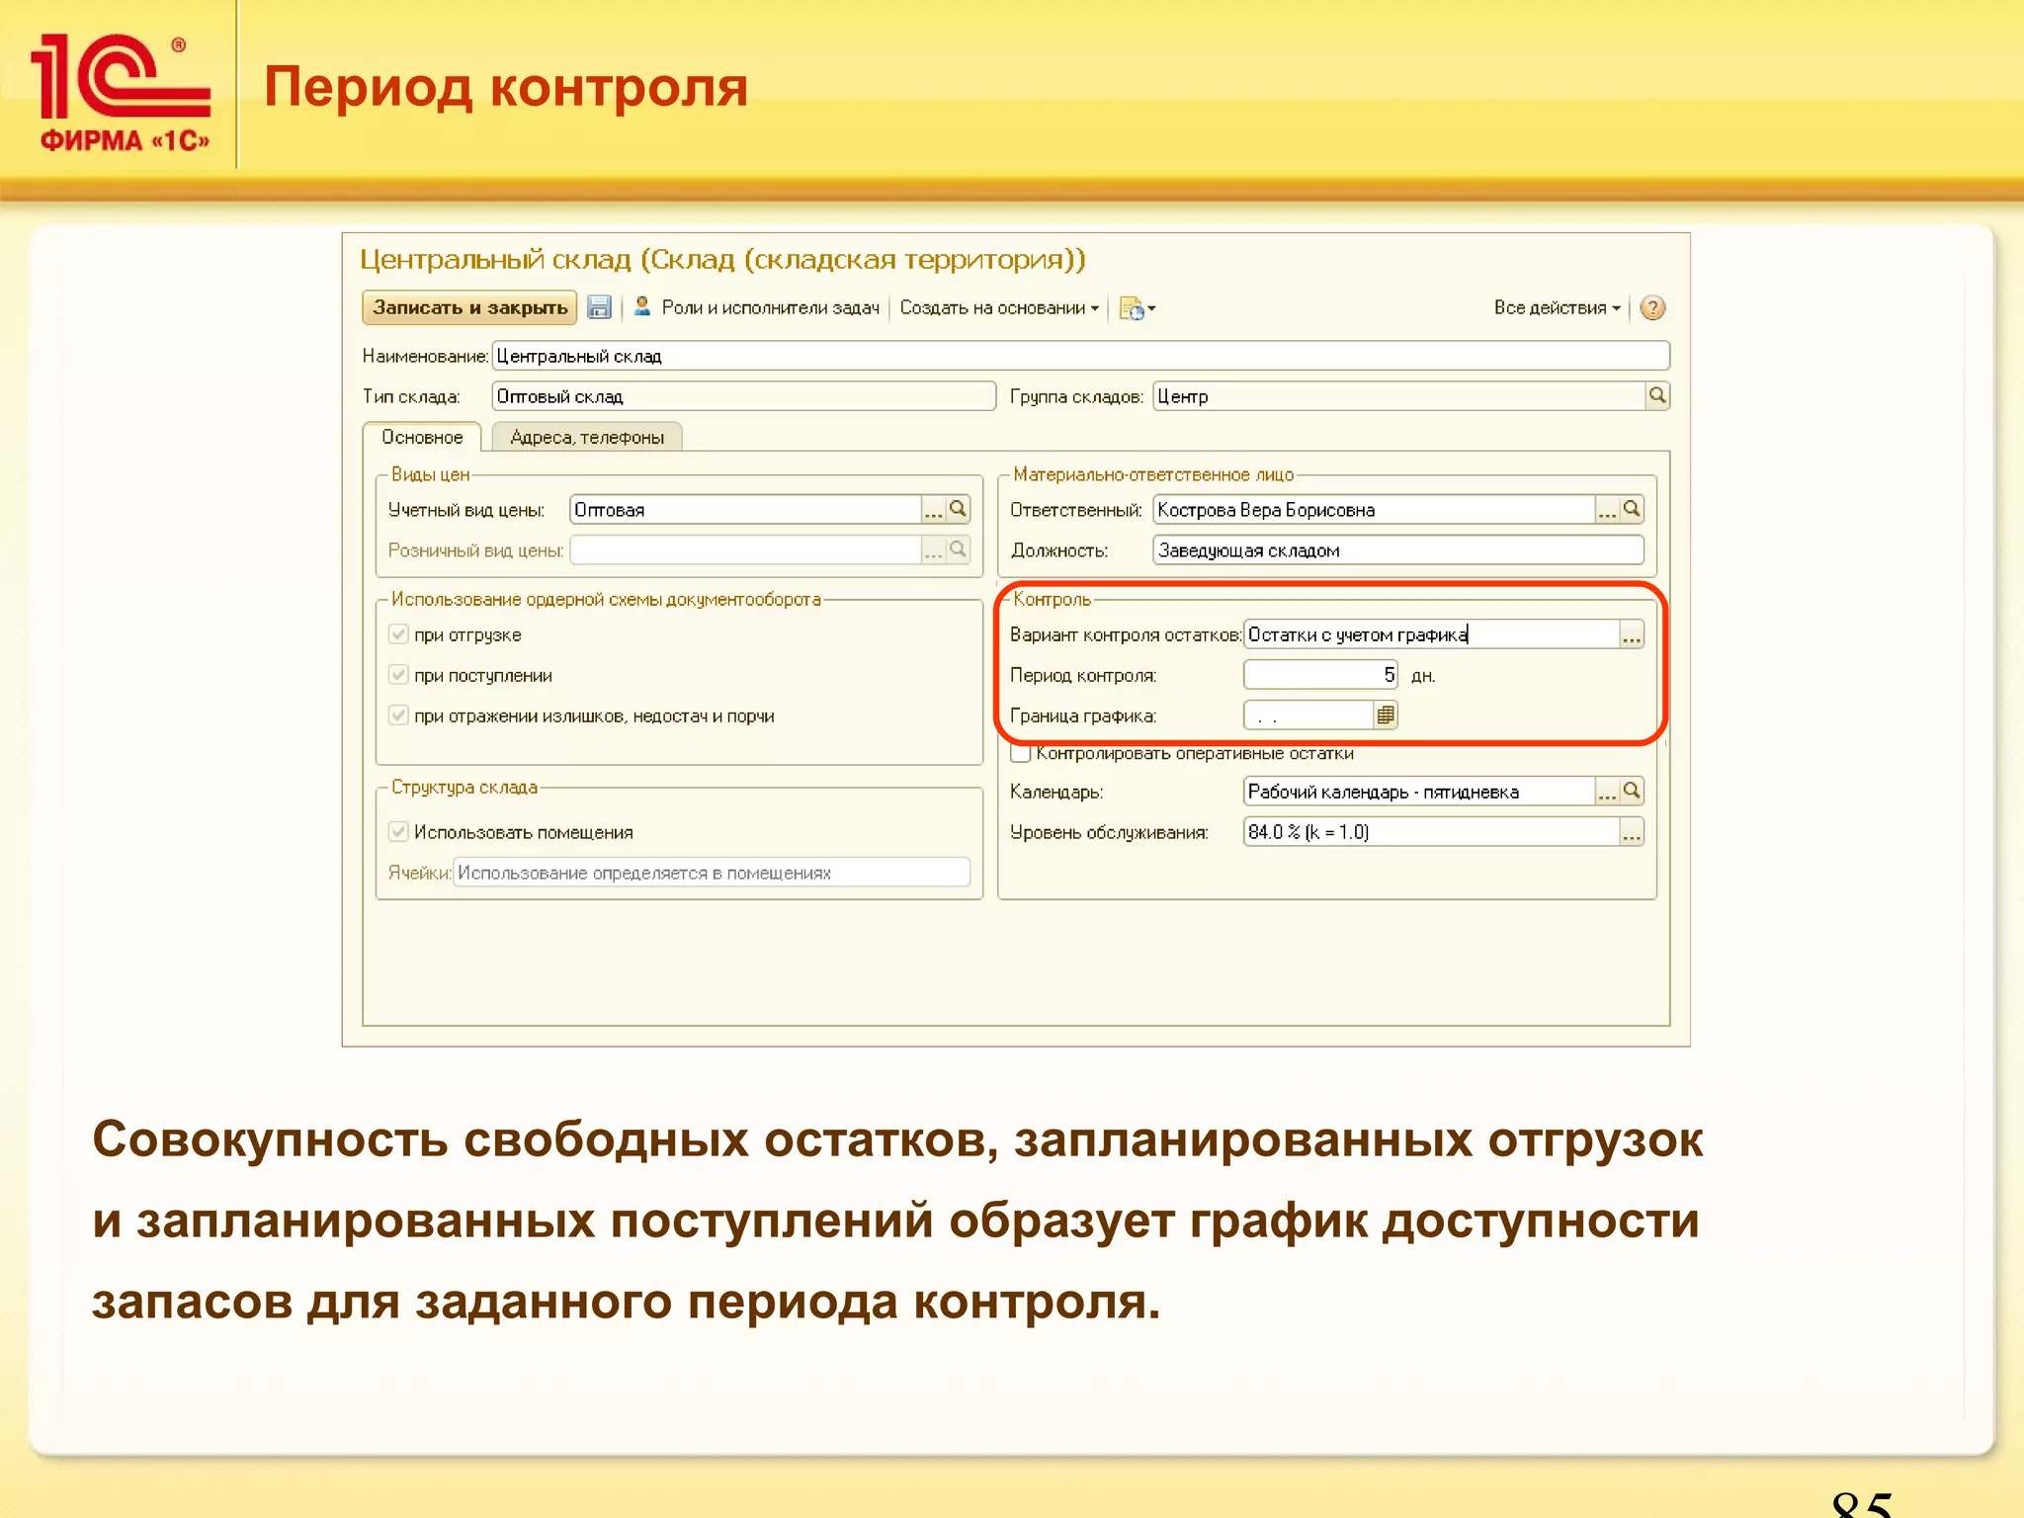Screen dimensions: 2024x1518
Task: Open Вариант контроля остатков selection button
Action: tap(1632, 634)
